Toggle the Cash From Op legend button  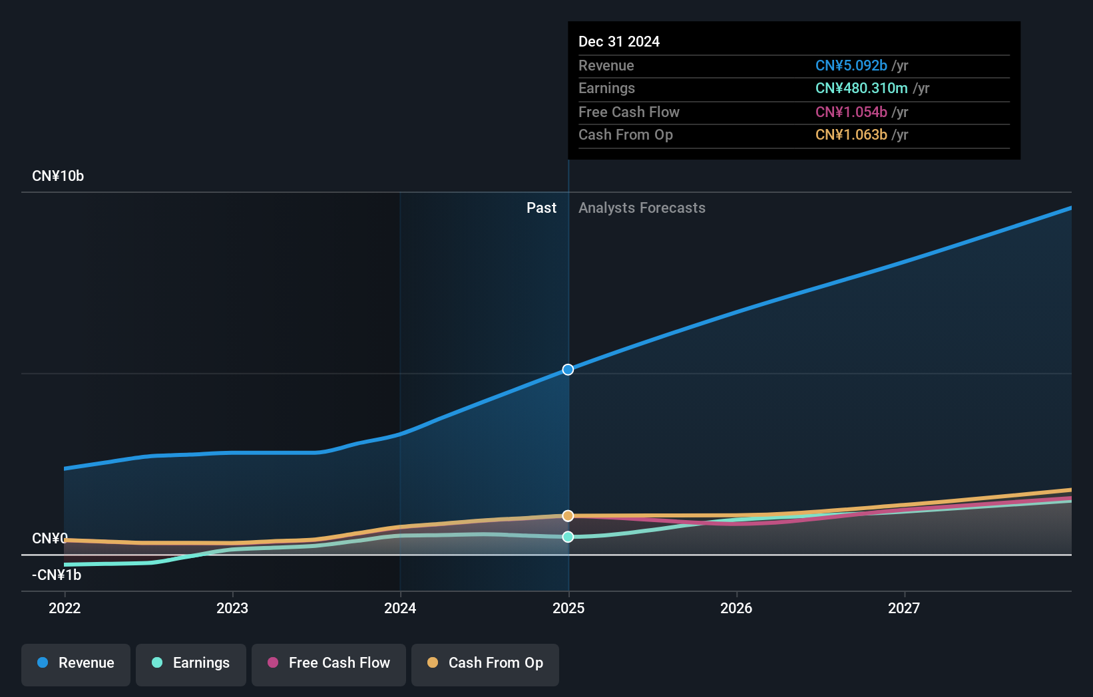485,664
